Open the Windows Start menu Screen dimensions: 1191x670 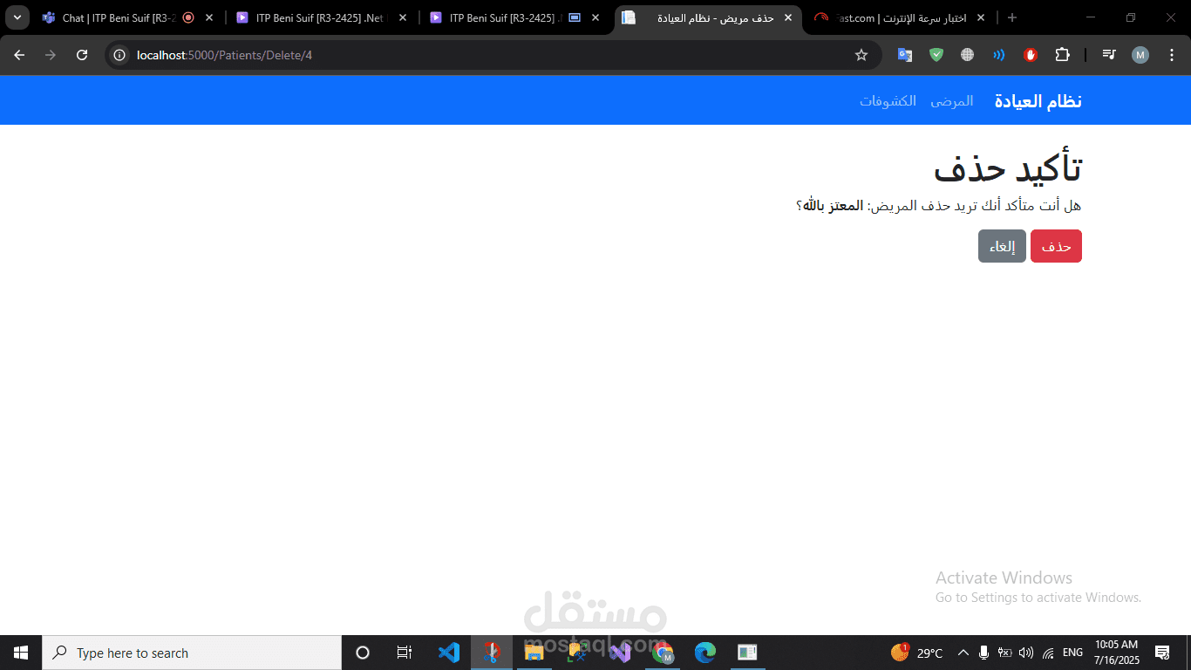21,653
